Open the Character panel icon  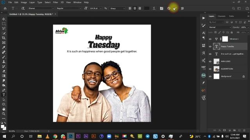(204, 33)
